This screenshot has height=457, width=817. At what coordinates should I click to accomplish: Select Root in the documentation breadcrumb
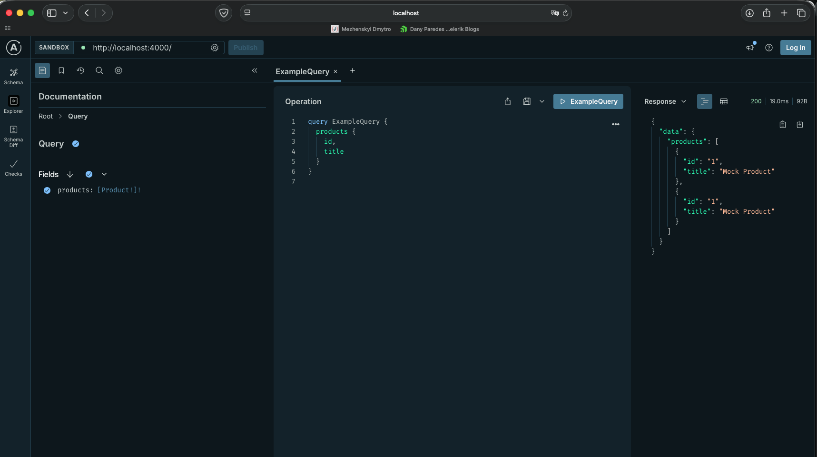pyautogui.click(x=46, y=116)
